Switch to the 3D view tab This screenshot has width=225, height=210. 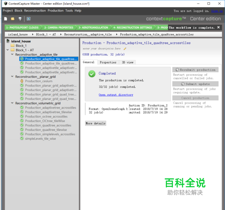coord(127,62)
